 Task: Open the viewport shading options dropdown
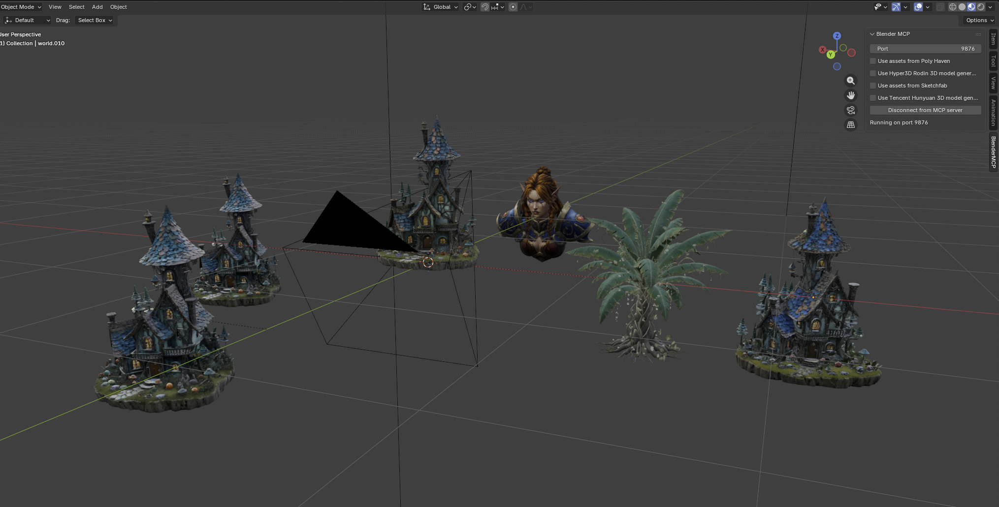pyautogui.click(x=990, y=7)
